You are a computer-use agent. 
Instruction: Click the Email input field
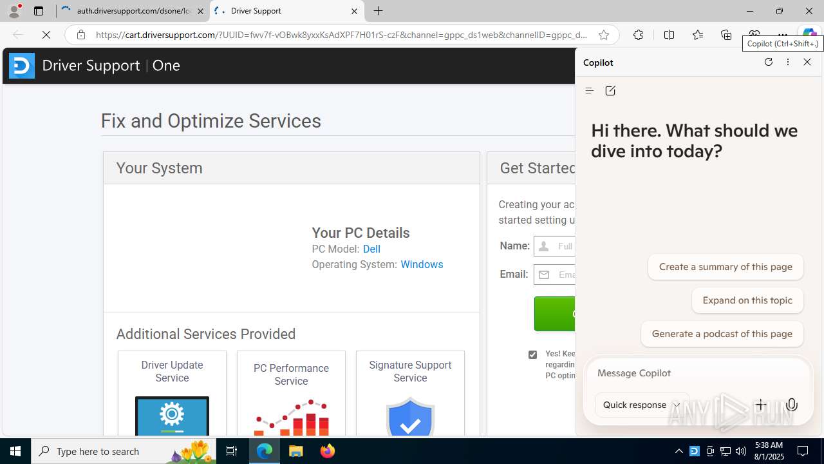pos(555,275)
